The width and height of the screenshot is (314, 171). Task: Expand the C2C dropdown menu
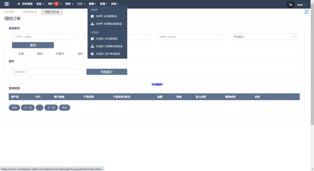point(81,4)
